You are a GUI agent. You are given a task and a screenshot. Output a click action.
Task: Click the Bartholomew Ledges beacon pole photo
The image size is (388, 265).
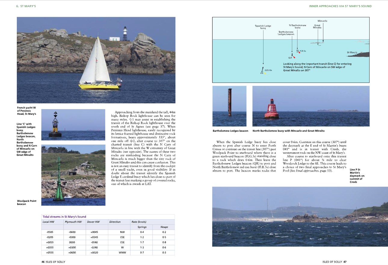pyautogui.click(x=229, y=103)
